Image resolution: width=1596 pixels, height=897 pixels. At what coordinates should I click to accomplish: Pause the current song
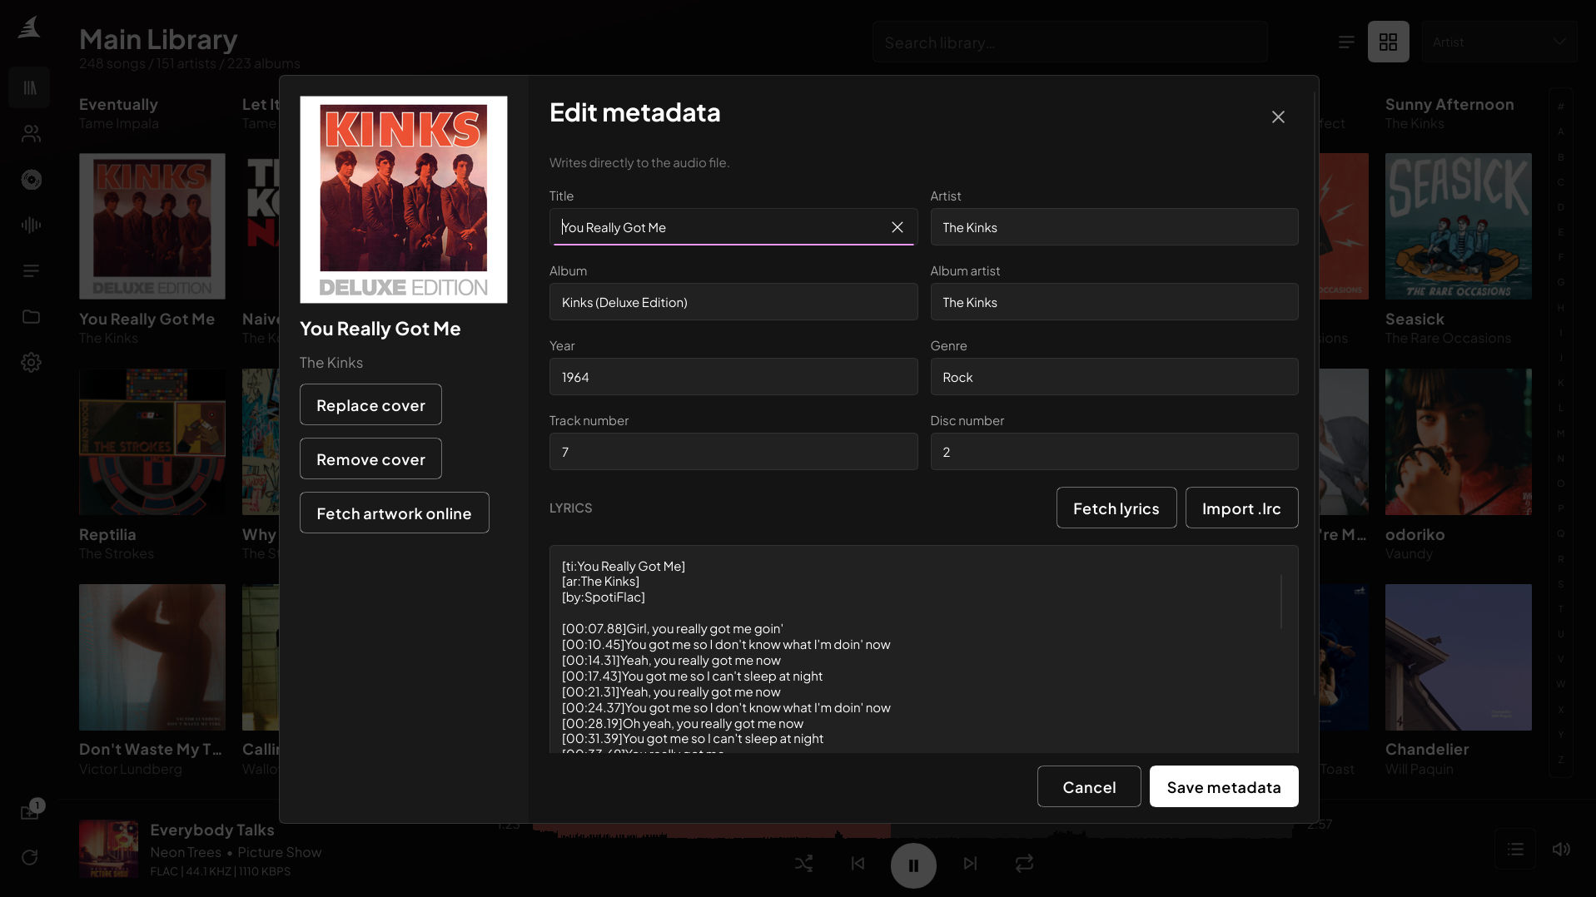click(x=913, y=865)
